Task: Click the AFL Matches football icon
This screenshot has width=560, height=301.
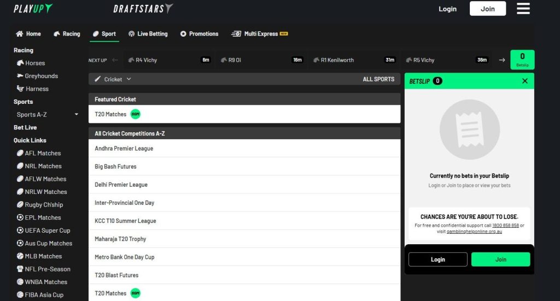Action: 20,153
